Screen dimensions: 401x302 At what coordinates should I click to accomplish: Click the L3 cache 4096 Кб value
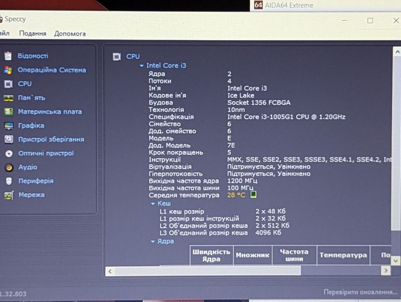pyautogui.click(x=268, y=232)
